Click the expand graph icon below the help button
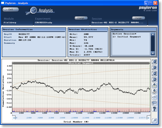This screenshot has height=128, width=162. pos(154,121)
